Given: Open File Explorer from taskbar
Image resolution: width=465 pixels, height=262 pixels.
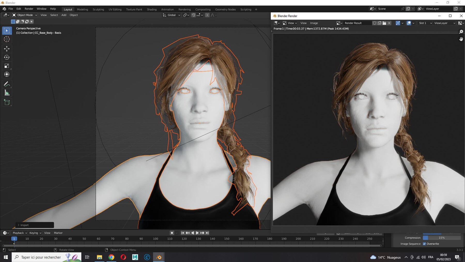Looking at the screenshot, I should pos(99,257).
